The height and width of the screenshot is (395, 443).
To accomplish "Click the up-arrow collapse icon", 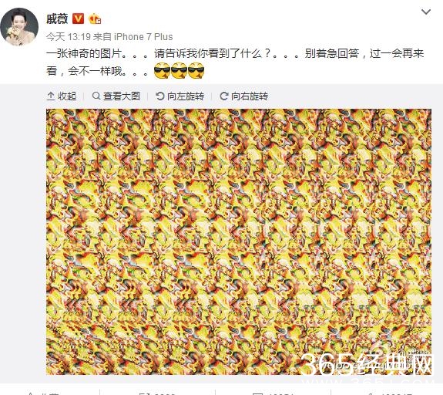I will 51,96.
